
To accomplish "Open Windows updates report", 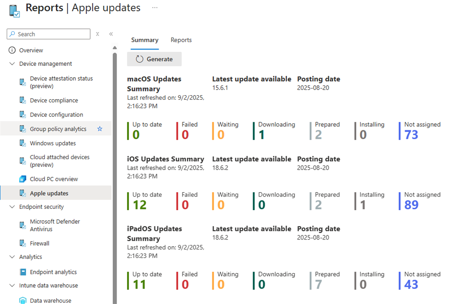I will [x=53, y=143].
